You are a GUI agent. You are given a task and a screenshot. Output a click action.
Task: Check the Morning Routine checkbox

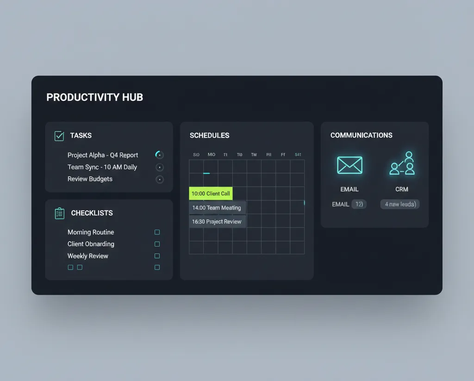[157, 232]
